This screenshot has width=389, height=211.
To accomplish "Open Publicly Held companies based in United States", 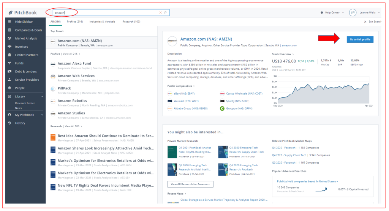I will [x=307, y=181].
